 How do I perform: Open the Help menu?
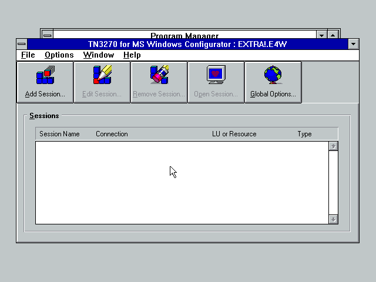point(132,55)
